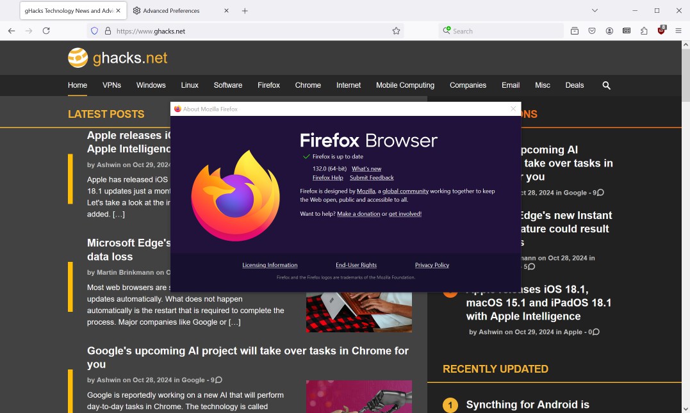Image resolution: width=690 pixels, height=413 pixels.
Task: Click the Submit Feedback link
Action: (372, 178)
